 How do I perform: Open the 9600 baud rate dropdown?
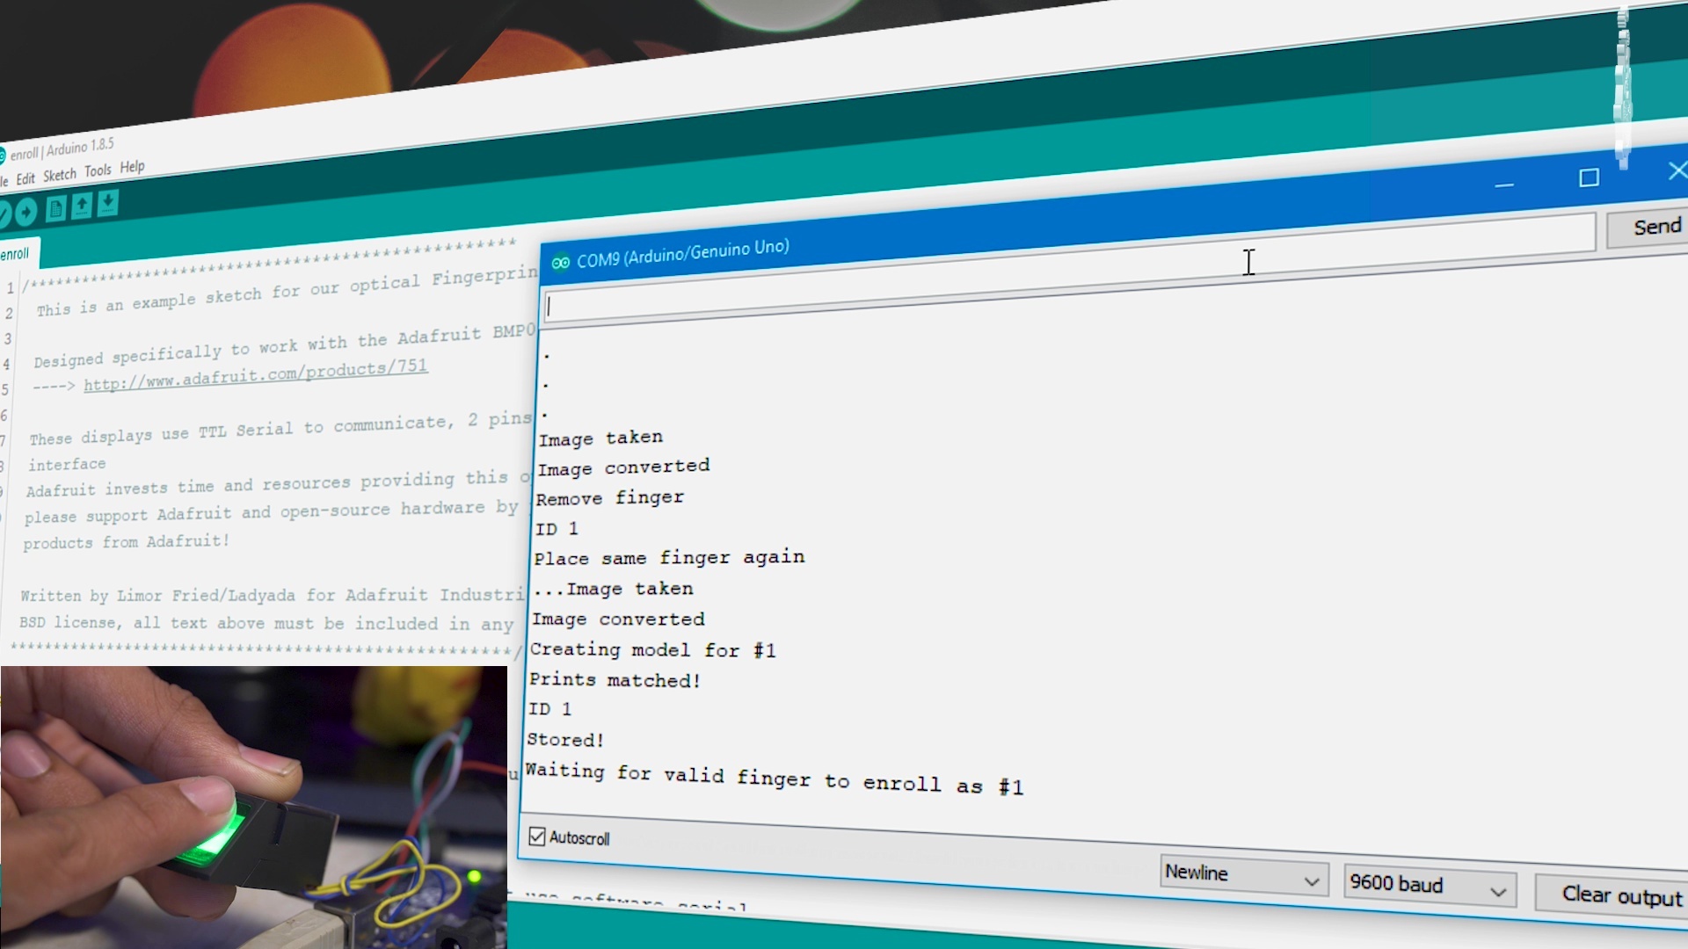(x=1430, y=886)
